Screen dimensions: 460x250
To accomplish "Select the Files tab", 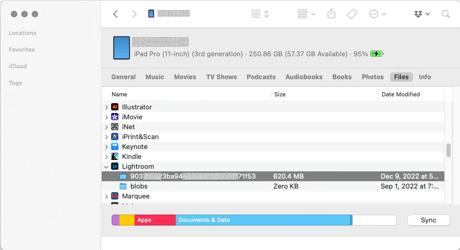I will (402, 77).
